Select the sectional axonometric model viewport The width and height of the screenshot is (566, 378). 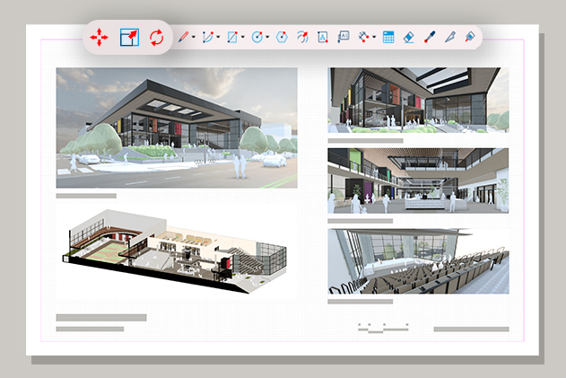175,251
